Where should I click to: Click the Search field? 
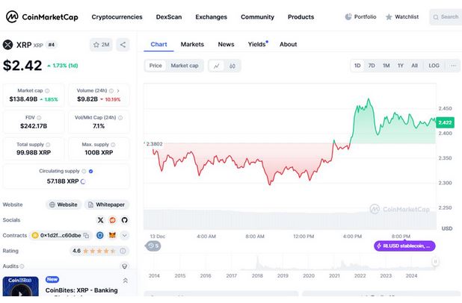click(446, 16)
